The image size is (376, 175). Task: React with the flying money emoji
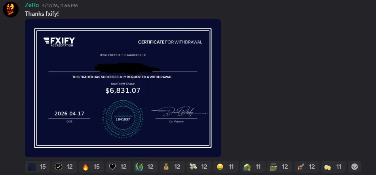coord(199,167)
